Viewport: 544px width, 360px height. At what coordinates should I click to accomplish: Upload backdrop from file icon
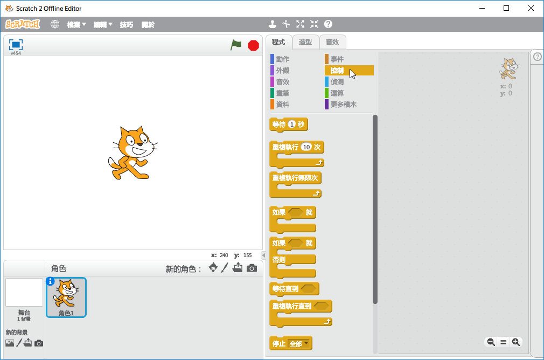(28, 343)
